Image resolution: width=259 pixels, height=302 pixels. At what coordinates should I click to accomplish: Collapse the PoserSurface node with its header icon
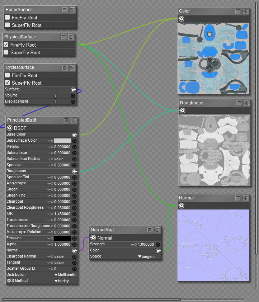click(65, 10)
